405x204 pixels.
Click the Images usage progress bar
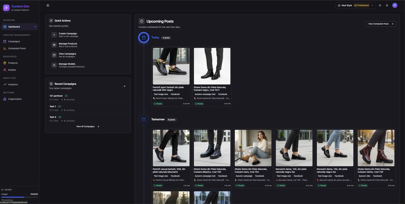(x=20, y=197)
